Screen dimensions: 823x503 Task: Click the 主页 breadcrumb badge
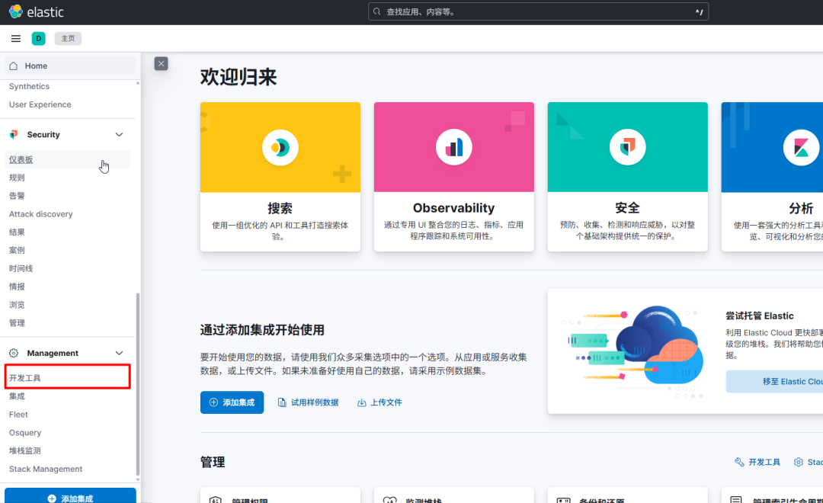tap(69, 38)
